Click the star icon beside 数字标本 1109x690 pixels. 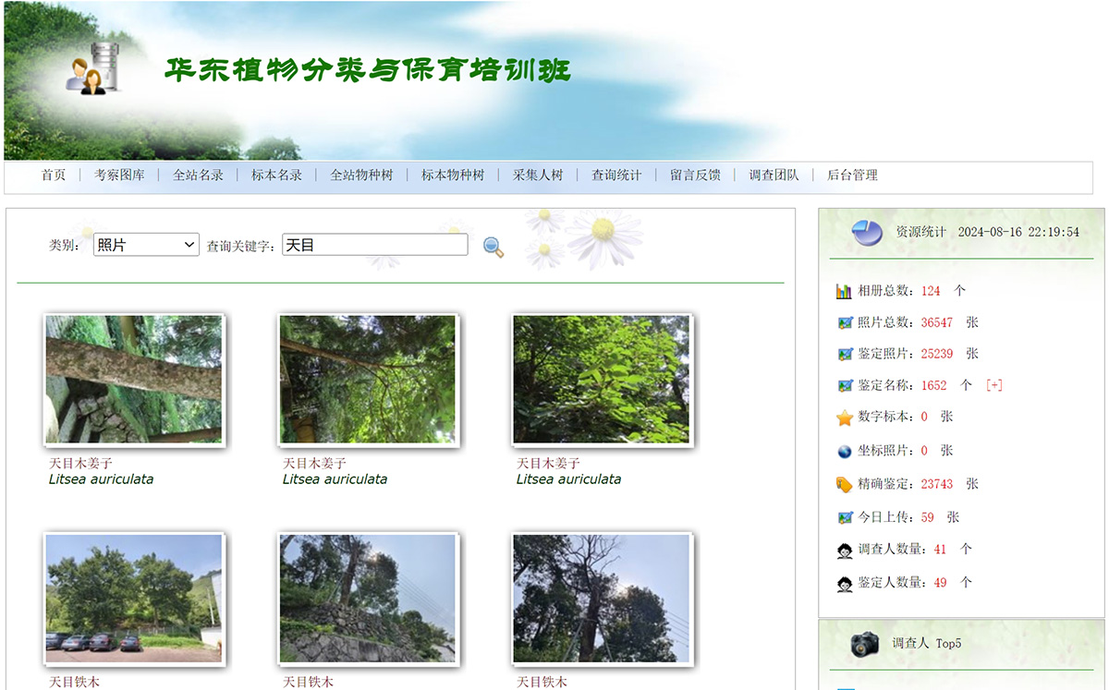[x=842, y=417]
